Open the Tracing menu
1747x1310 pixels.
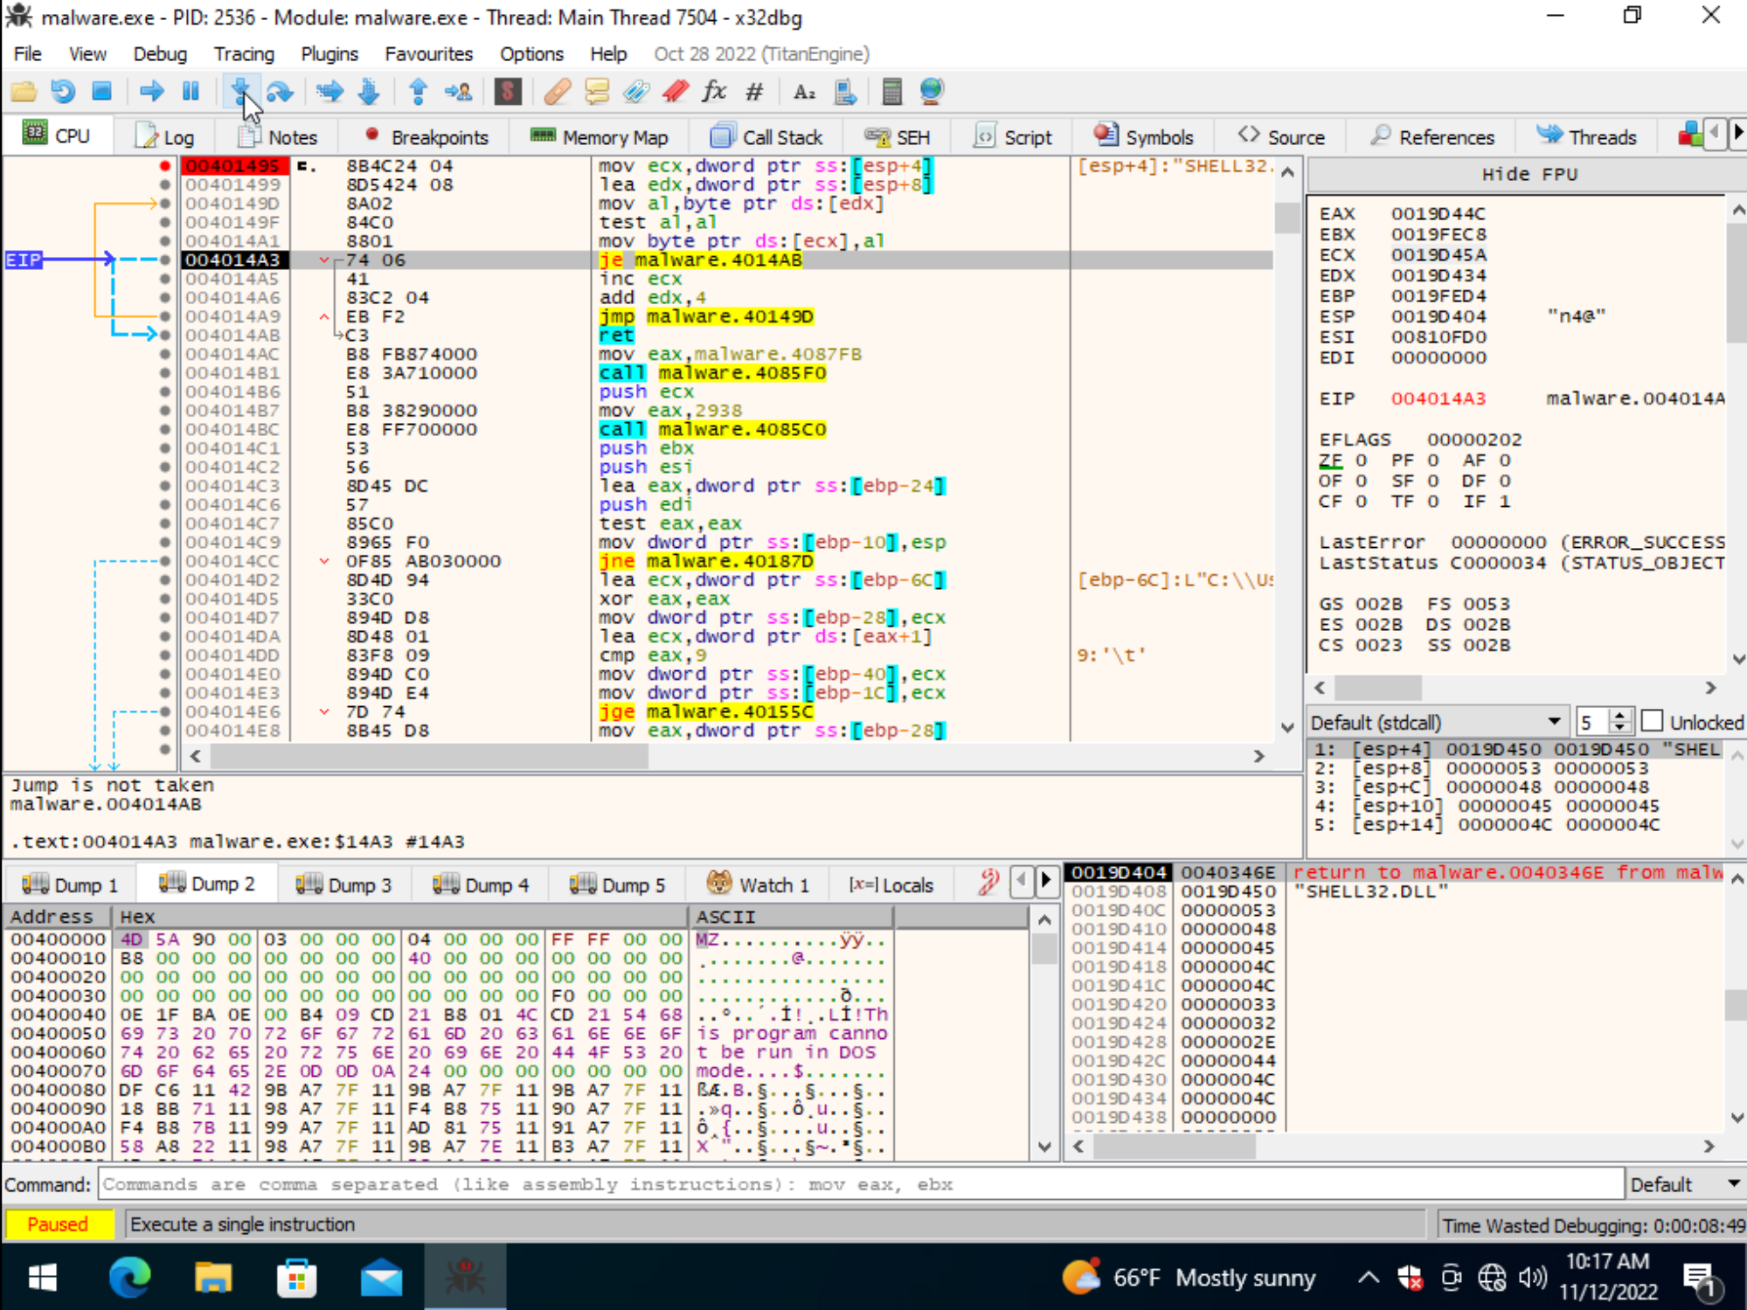click(x=244, y=53)
